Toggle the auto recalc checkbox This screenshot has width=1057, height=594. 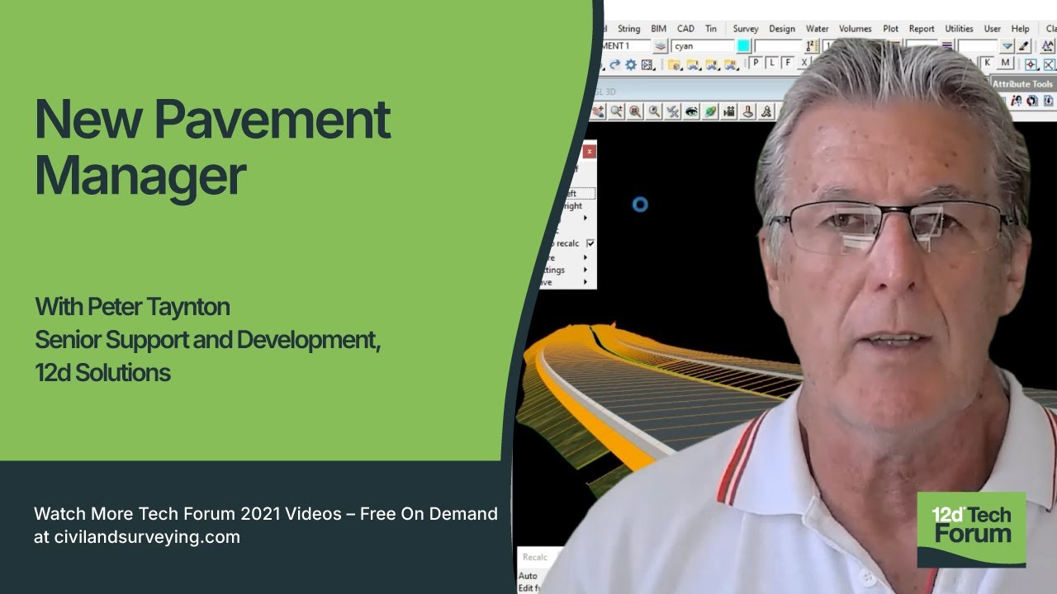[x=590, y=243]
